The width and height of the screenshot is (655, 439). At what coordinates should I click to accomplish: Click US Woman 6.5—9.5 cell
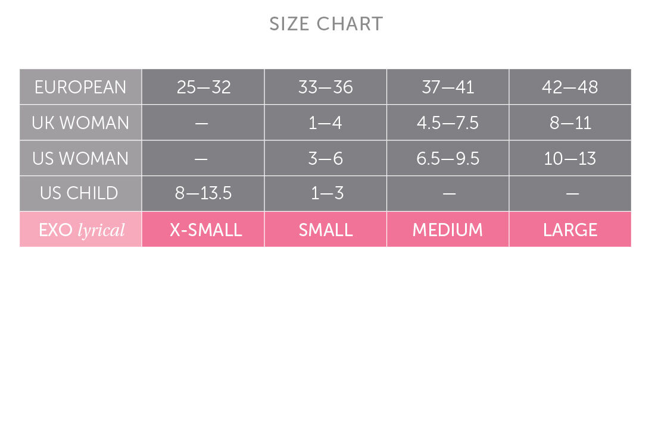448,158
